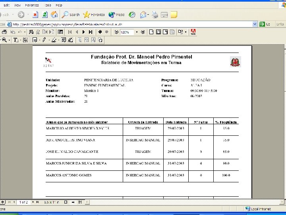The image size is (286, 215).
Task: Open the Zoom tool dropdown arrow
Action: [9, 40]
